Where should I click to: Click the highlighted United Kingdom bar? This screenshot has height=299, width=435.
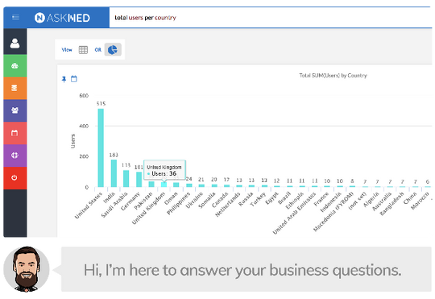pos(164,185)
